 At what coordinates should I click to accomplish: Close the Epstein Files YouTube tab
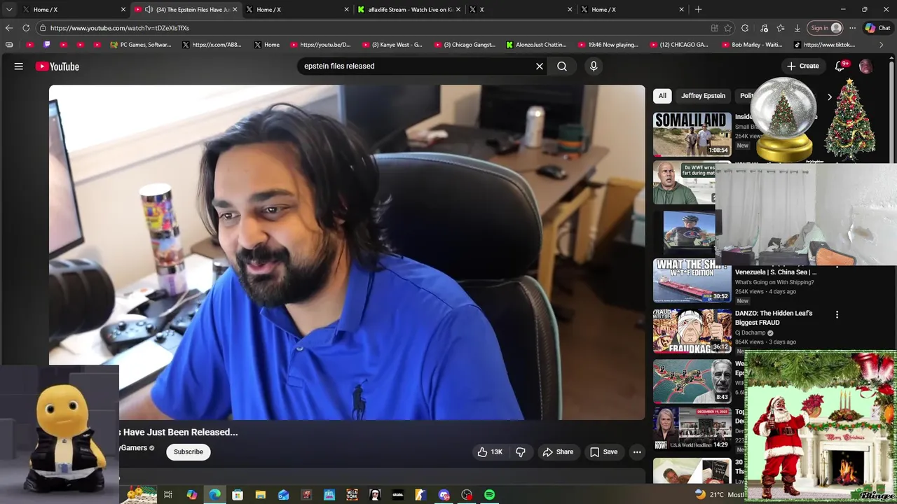coord(235,10)
